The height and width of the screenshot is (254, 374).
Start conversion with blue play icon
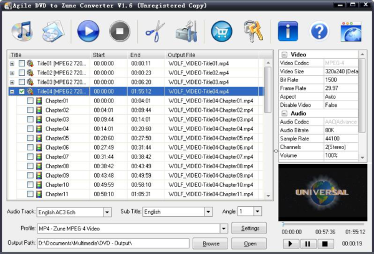(89, 31)
